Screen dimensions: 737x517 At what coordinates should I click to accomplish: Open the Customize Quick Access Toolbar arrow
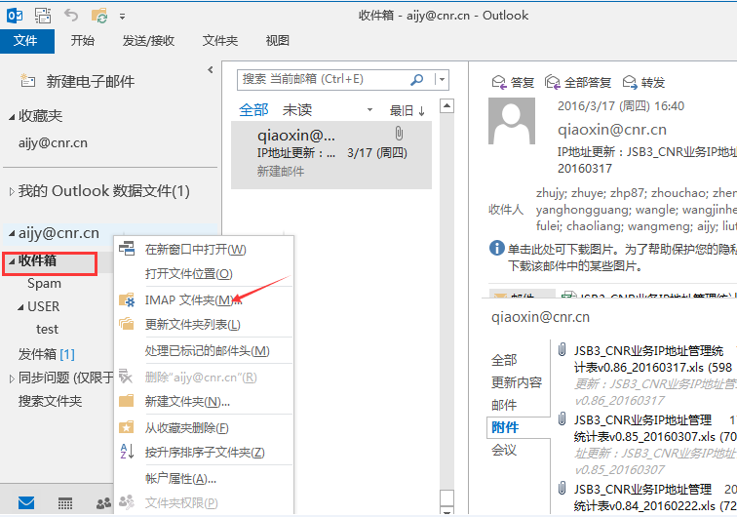coord(122,17)
